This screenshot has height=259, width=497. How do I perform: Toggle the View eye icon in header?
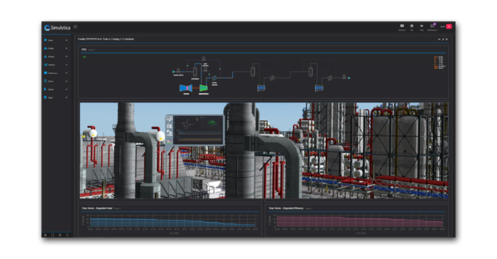pyautogui.click(x=422, y=26)
